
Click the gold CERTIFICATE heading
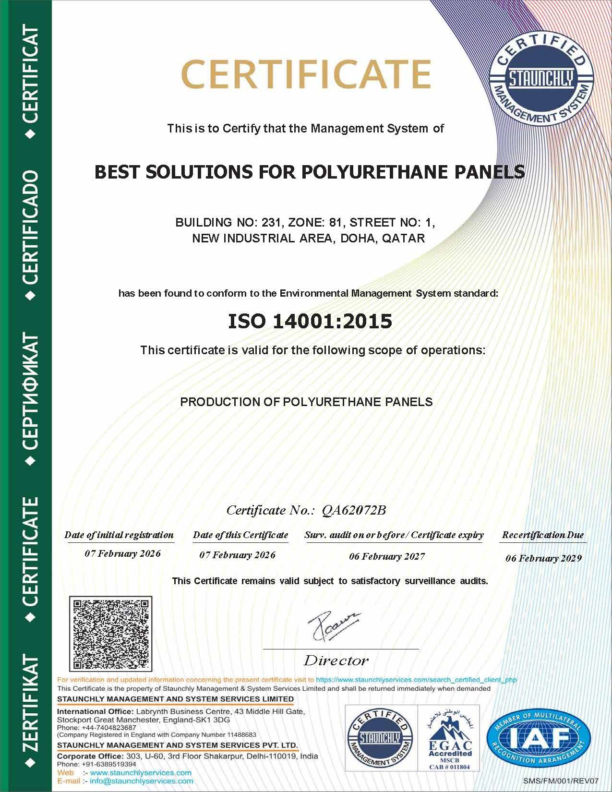pos(306,74)
